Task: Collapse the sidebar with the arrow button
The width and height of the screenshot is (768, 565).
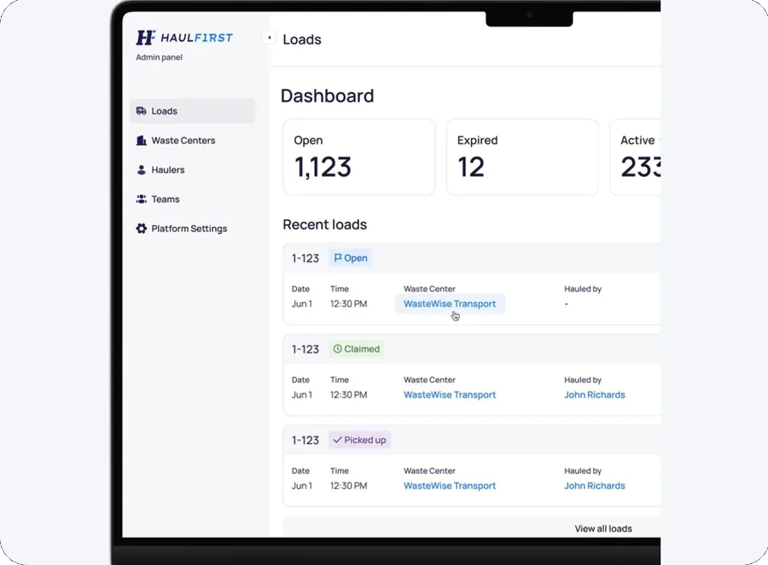Action: pos(269,38)
